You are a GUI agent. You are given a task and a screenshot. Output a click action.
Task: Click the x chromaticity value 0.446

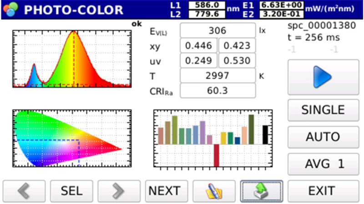point(198,46)
